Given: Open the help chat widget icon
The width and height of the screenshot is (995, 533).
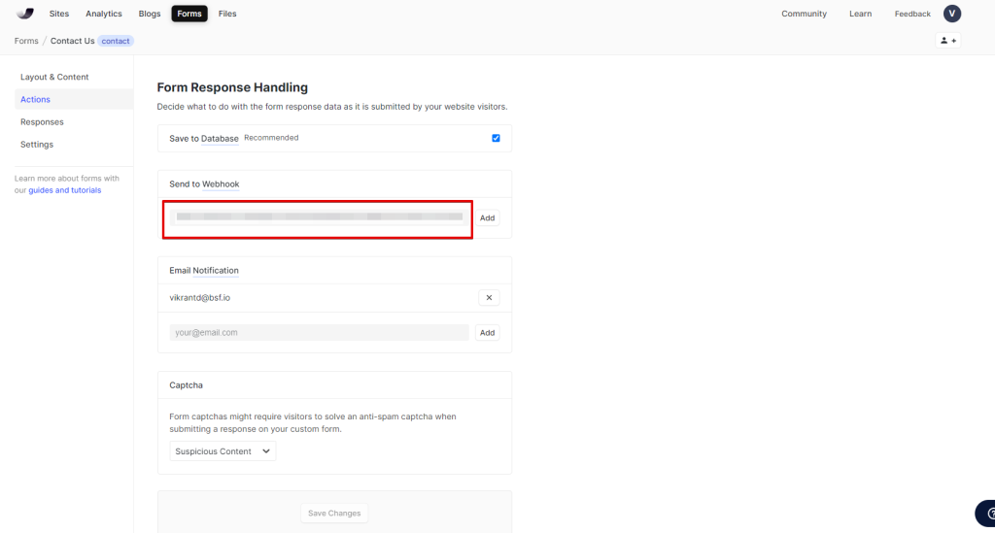Looking at the screenshot, I should click(x=985, y=514).
